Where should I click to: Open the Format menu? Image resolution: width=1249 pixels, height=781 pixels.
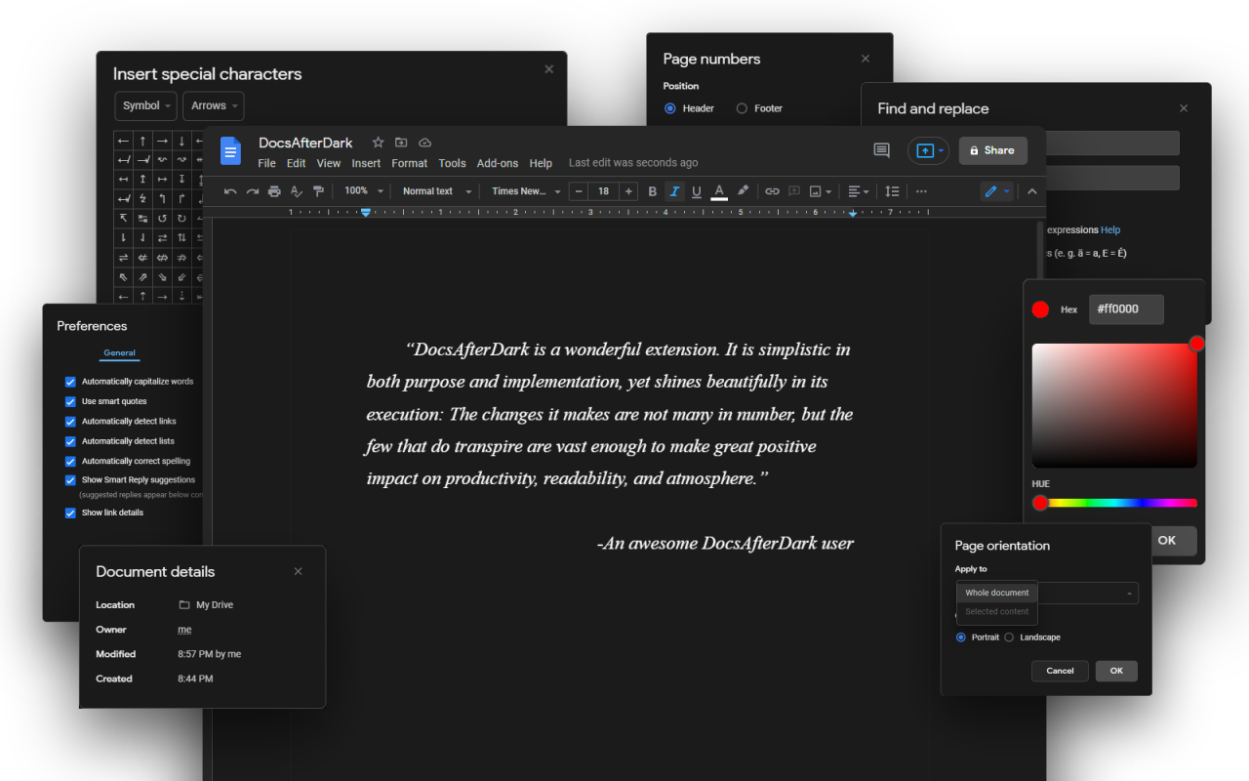point(409,163)
